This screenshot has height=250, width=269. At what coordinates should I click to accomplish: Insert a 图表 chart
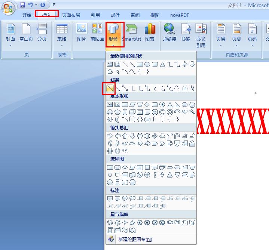coord(150,33)
